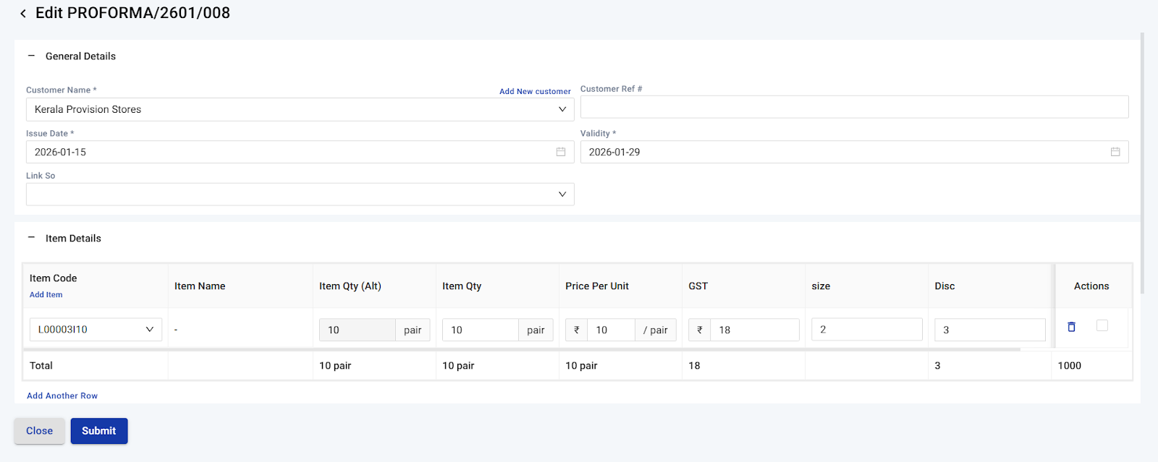This screenshot has height=462, width=1158.
Task: Click the back arrow beside Edit PROFORMA title
Action: tap(23, 14)
